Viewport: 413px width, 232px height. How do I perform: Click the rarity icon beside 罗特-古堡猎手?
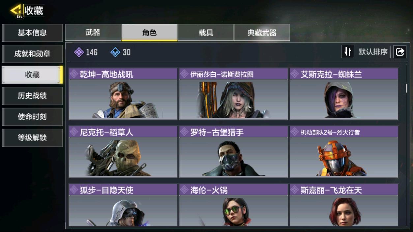(184, 132)
